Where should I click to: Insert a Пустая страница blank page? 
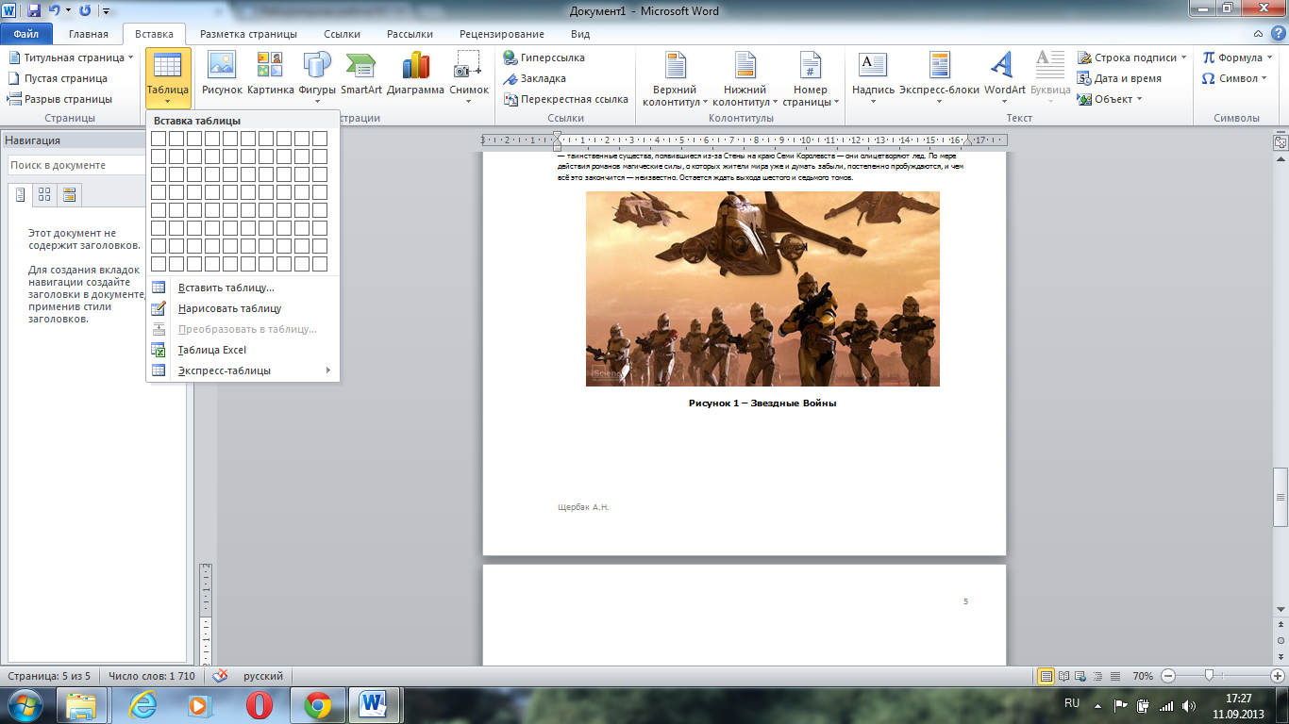pos(58,78)
